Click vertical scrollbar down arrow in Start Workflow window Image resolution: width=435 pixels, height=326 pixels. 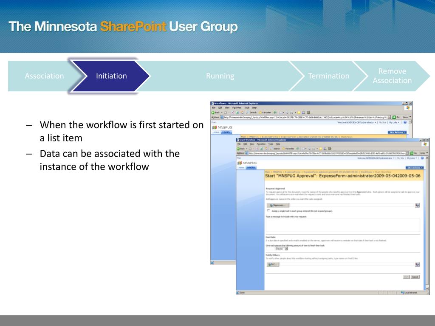click(x=427, y=289)
